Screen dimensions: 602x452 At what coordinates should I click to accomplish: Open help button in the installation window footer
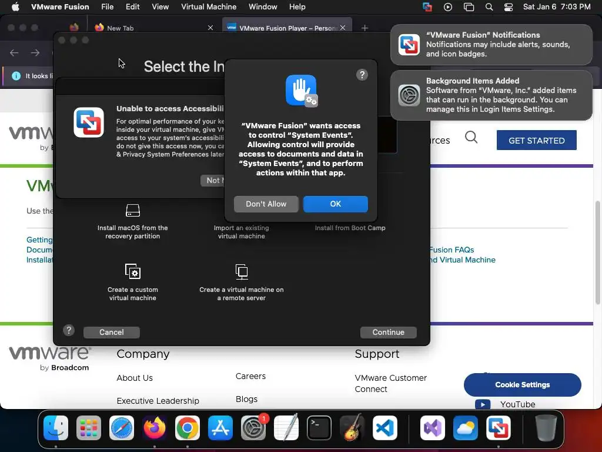coord(69,330)
